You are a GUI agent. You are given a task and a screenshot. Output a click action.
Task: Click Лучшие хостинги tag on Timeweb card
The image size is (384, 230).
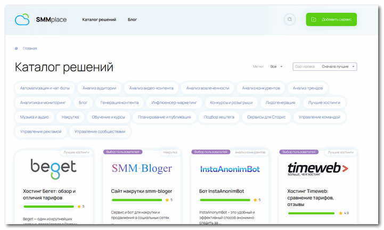[340, 152]
